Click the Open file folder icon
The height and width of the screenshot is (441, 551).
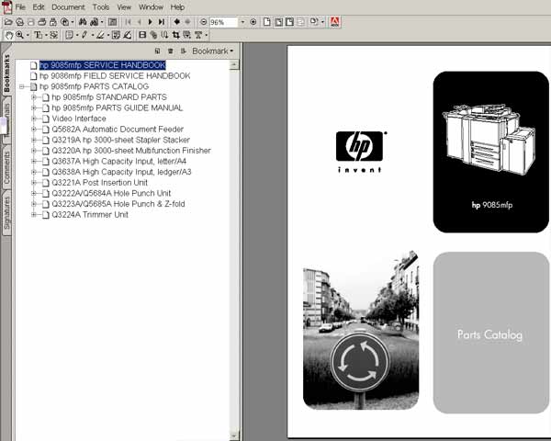[x=8, y=22]
